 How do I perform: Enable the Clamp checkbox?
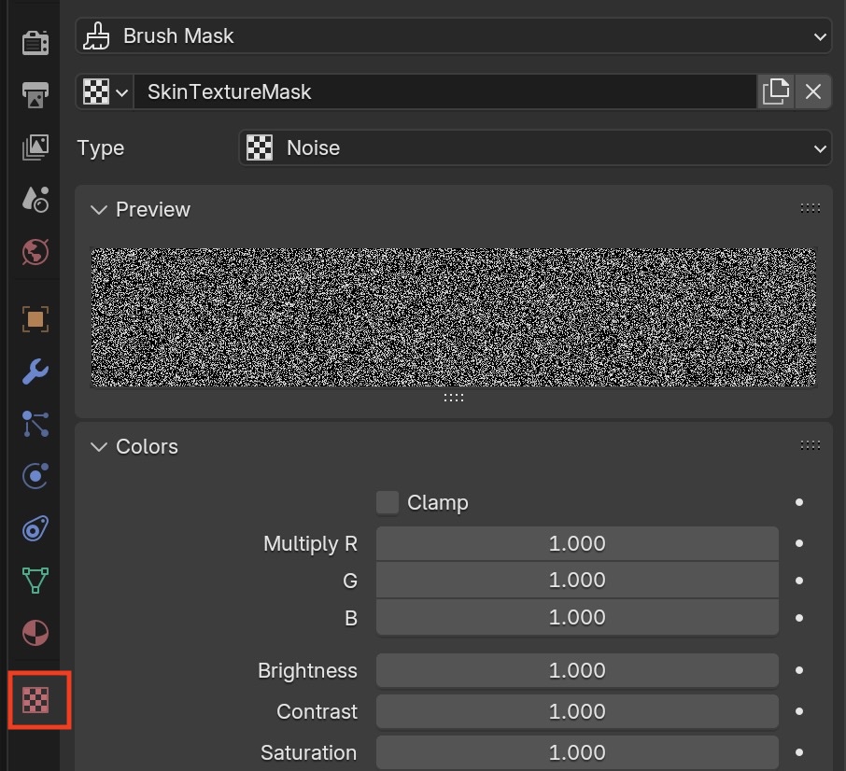point(388,502)
